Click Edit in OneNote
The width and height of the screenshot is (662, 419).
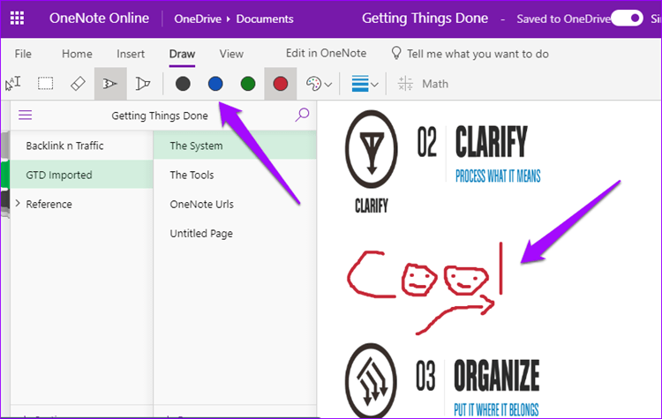326,53
